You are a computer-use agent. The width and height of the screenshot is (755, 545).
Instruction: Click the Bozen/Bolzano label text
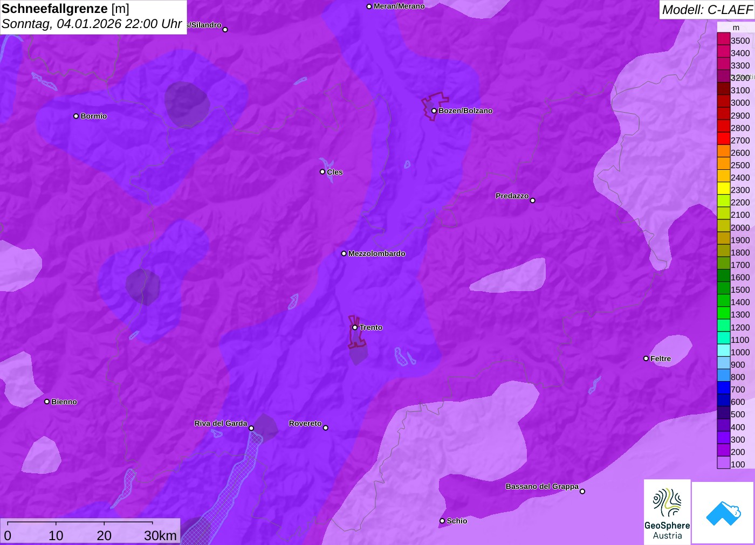pyautogui.click(x=465, y=111)
